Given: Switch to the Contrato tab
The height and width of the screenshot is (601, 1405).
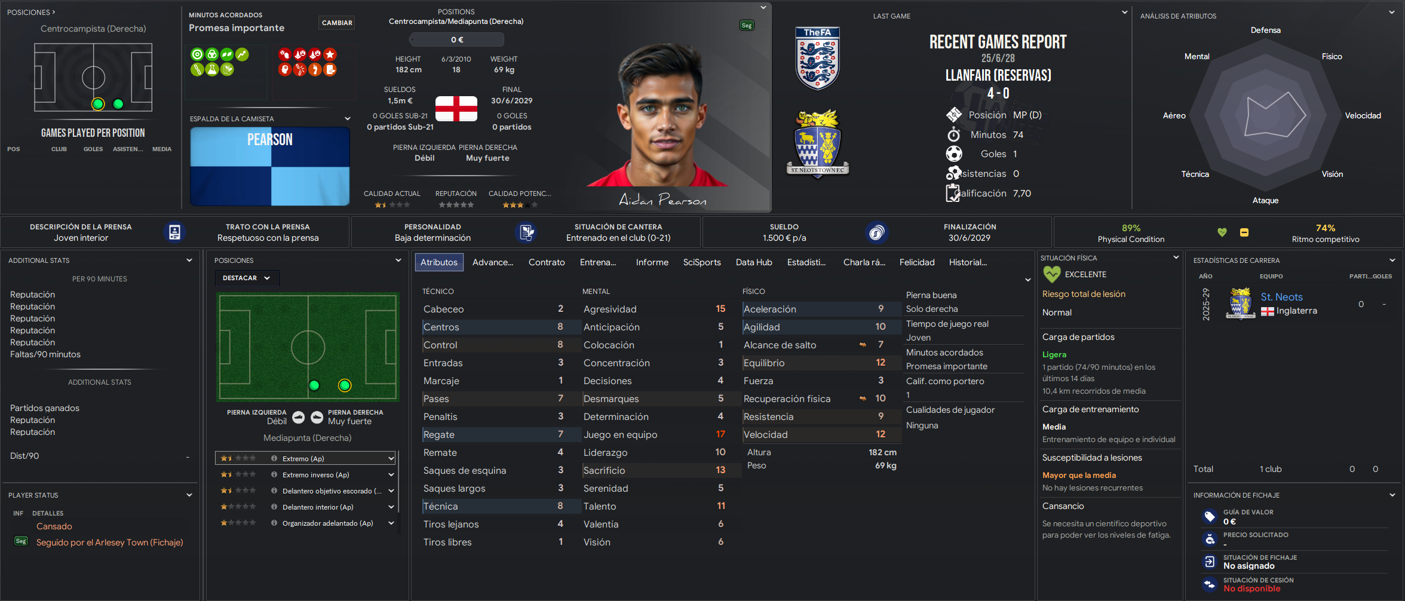Looking at the screenshot, I should click(547, 262).
